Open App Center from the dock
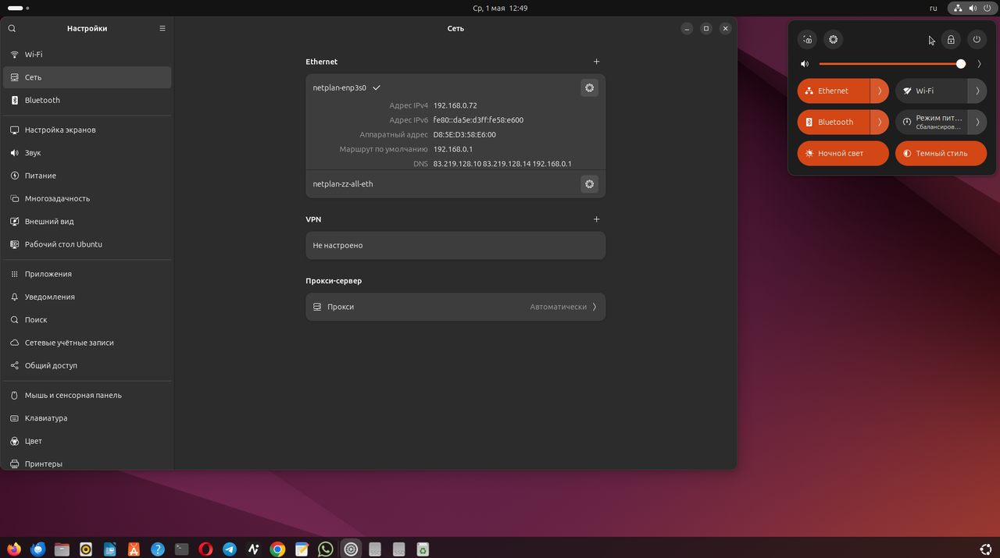Screen dimensions: 1000x558 click(x=134, y=549)
